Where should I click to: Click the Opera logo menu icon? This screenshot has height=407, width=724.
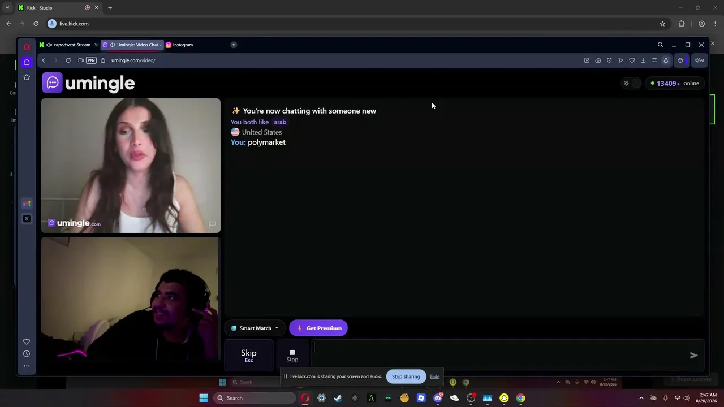tap(27, 46)
